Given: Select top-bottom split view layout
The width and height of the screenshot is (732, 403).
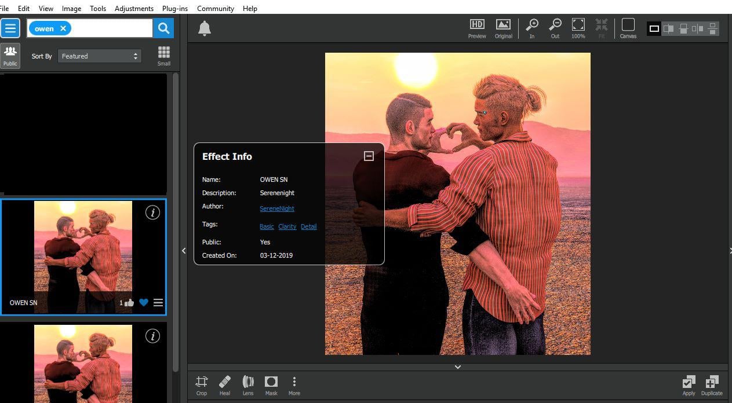Looking at the screenshot, I should [683, 28].
